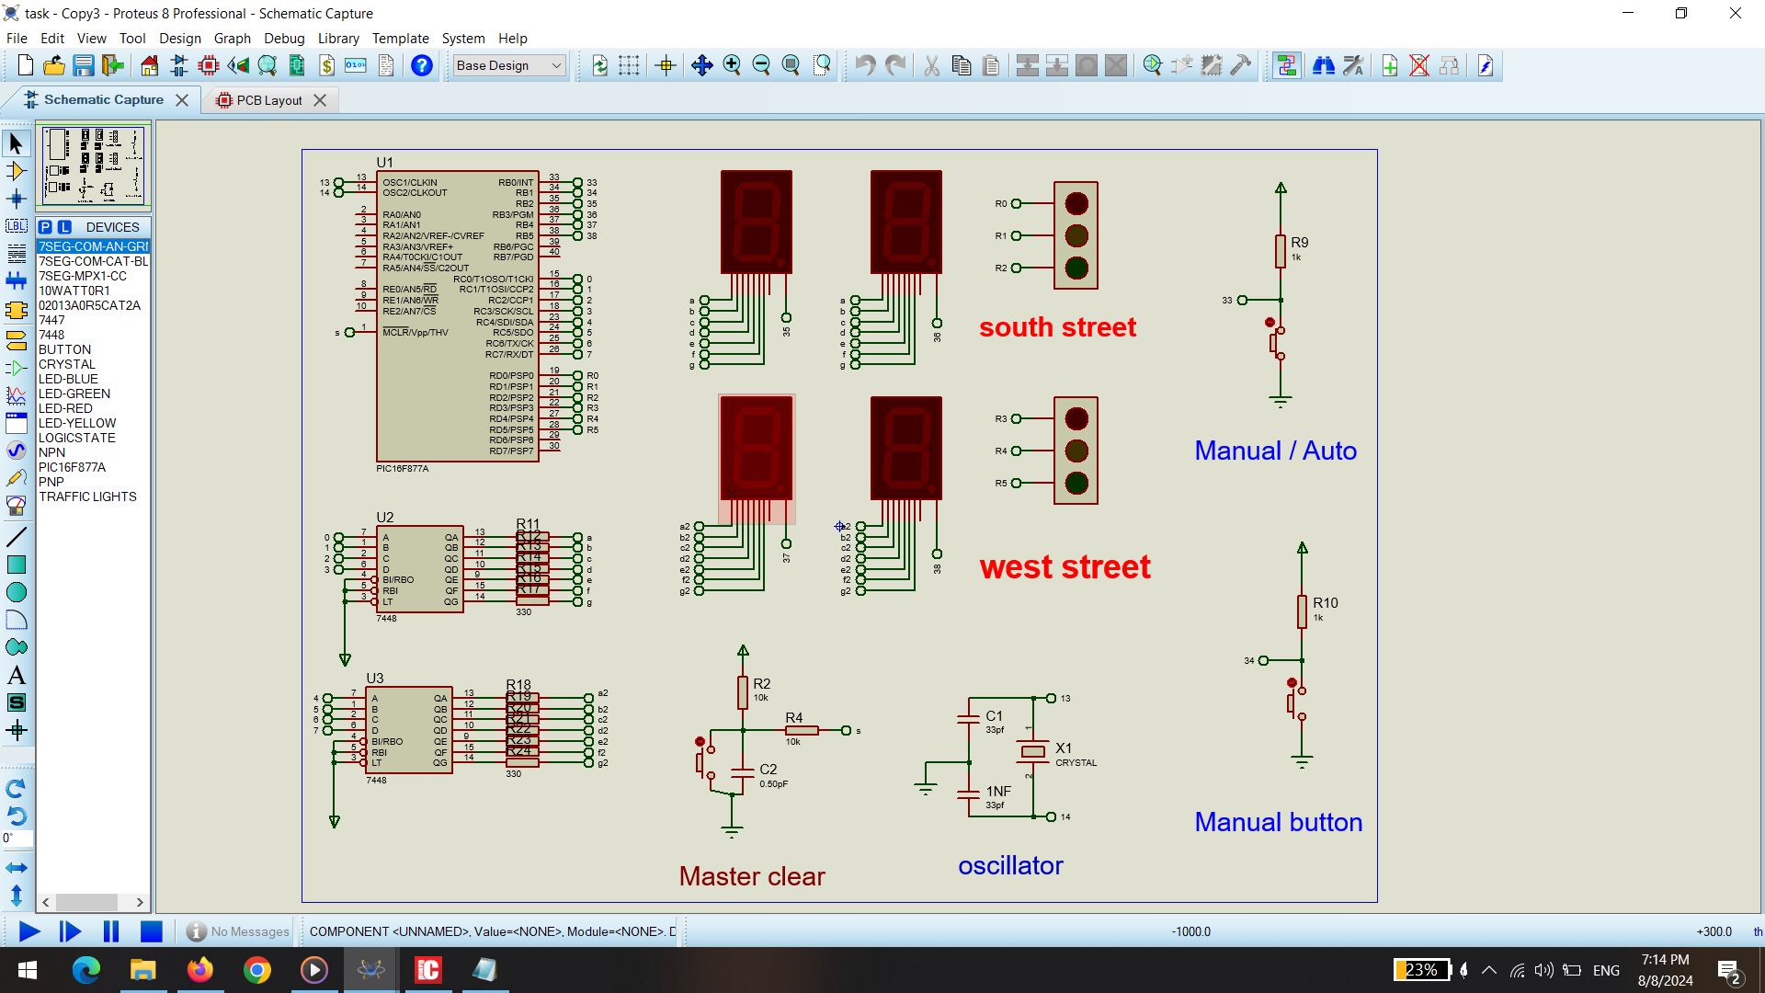1765x993 pixels.
Task: Choose the Wire Label mode tool
Action: (16, 226)
